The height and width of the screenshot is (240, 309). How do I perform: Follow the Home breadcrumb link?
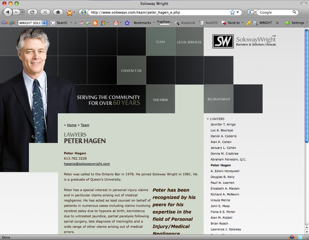71,125
